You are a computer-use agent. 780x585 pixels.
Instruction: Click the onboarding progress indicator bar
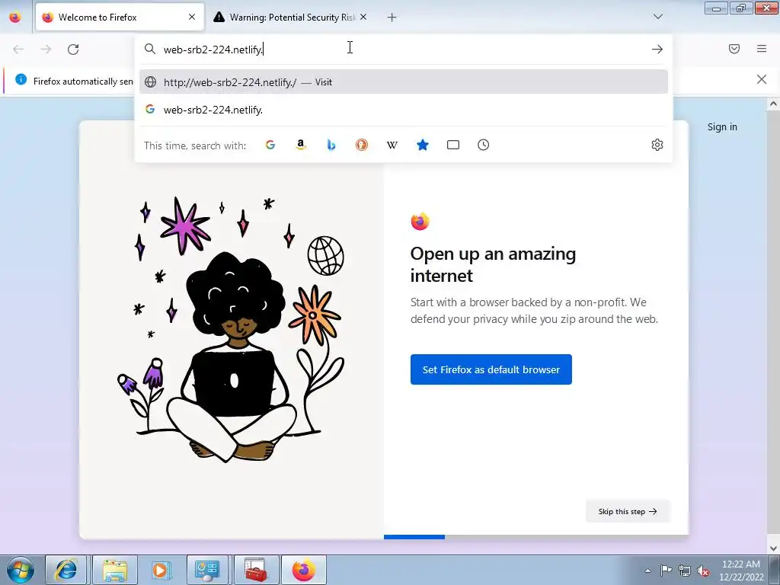[x=536, y=537]
